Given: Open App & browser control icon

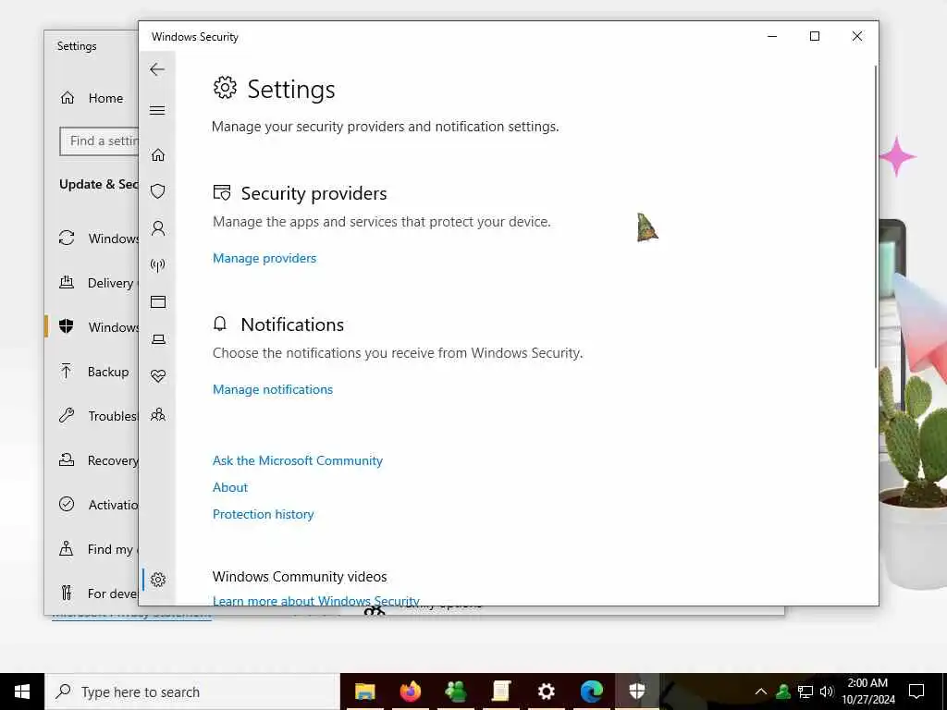Looking at the screenshot, I should click(x=157, y=302).
